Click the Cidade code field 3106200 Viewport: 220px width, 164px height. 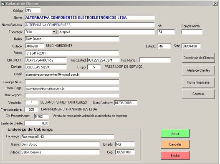tap(34, 46)
